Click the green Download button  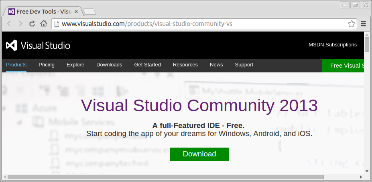[x=199, y=154]
